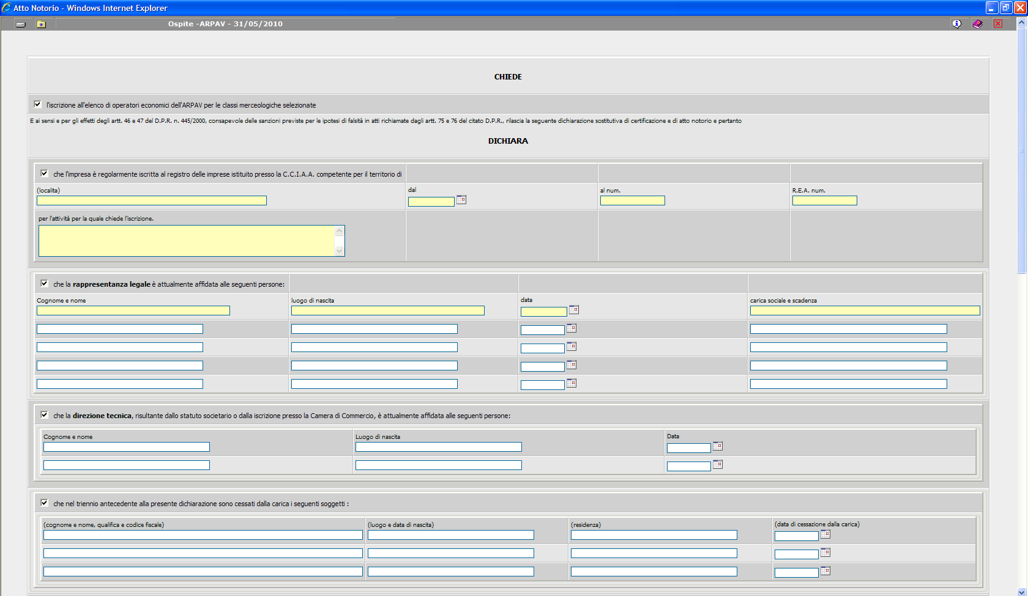This screenshot has width=1028, height=596.
Task: Click first '(luogo e data di nascita)' field
Action: point(451,535)
